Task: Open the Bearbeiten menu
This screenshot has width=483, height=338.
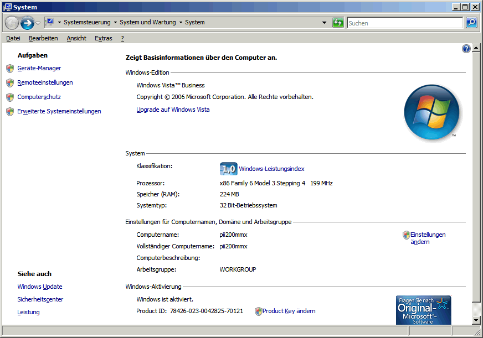Action: (x=43, y=38)
